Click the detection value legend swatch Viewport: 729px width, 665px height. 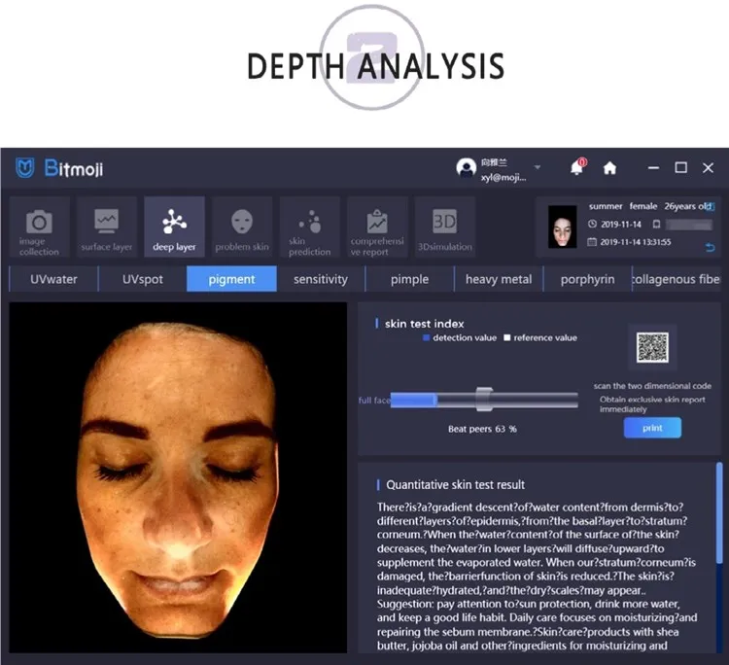[426, 337]
